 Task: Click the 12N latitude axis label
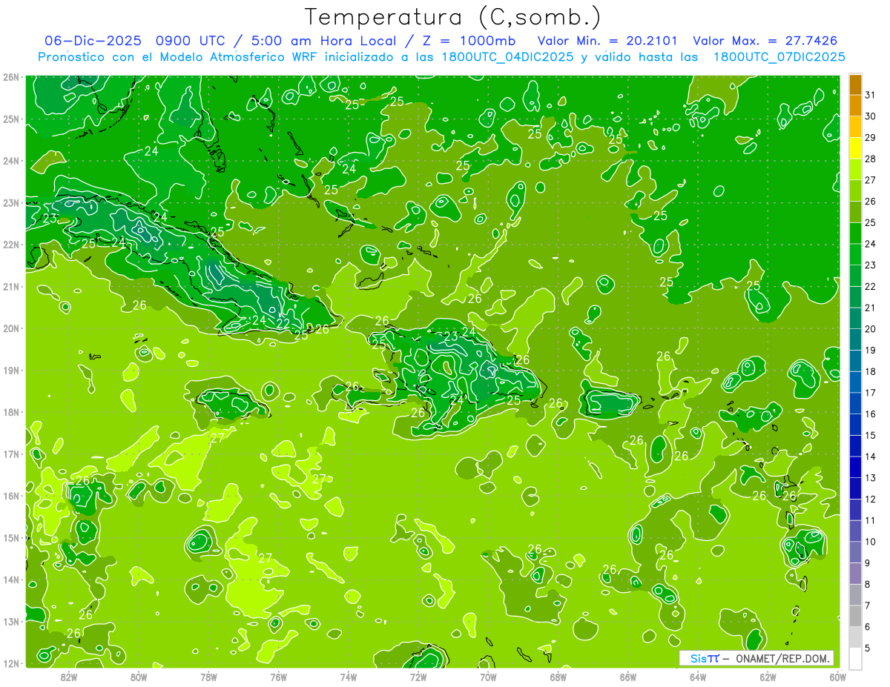(10, 663)
